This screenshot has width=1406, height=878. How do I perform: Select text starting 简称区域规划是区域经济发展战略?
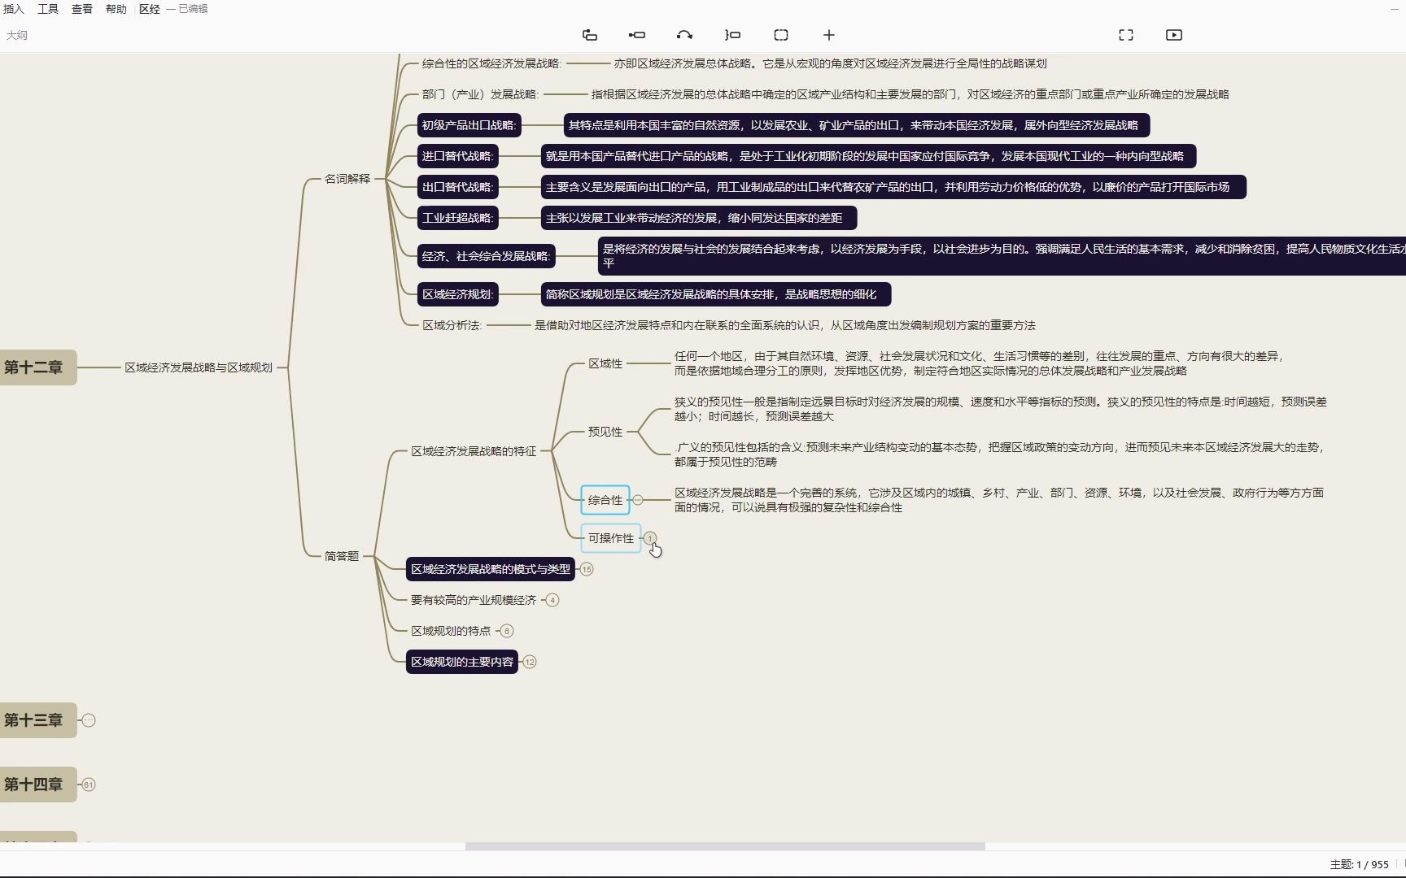point(716,294)
